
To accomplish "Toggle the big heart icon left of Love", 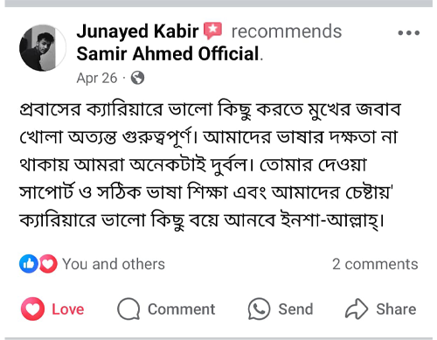I will click(x=32, y=309).
